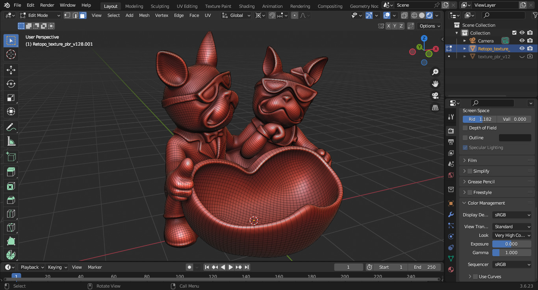Hide Retopo_texture_ object in viewport
The height and width of the screenshot is (290, 538).
[x=522, y=48]
